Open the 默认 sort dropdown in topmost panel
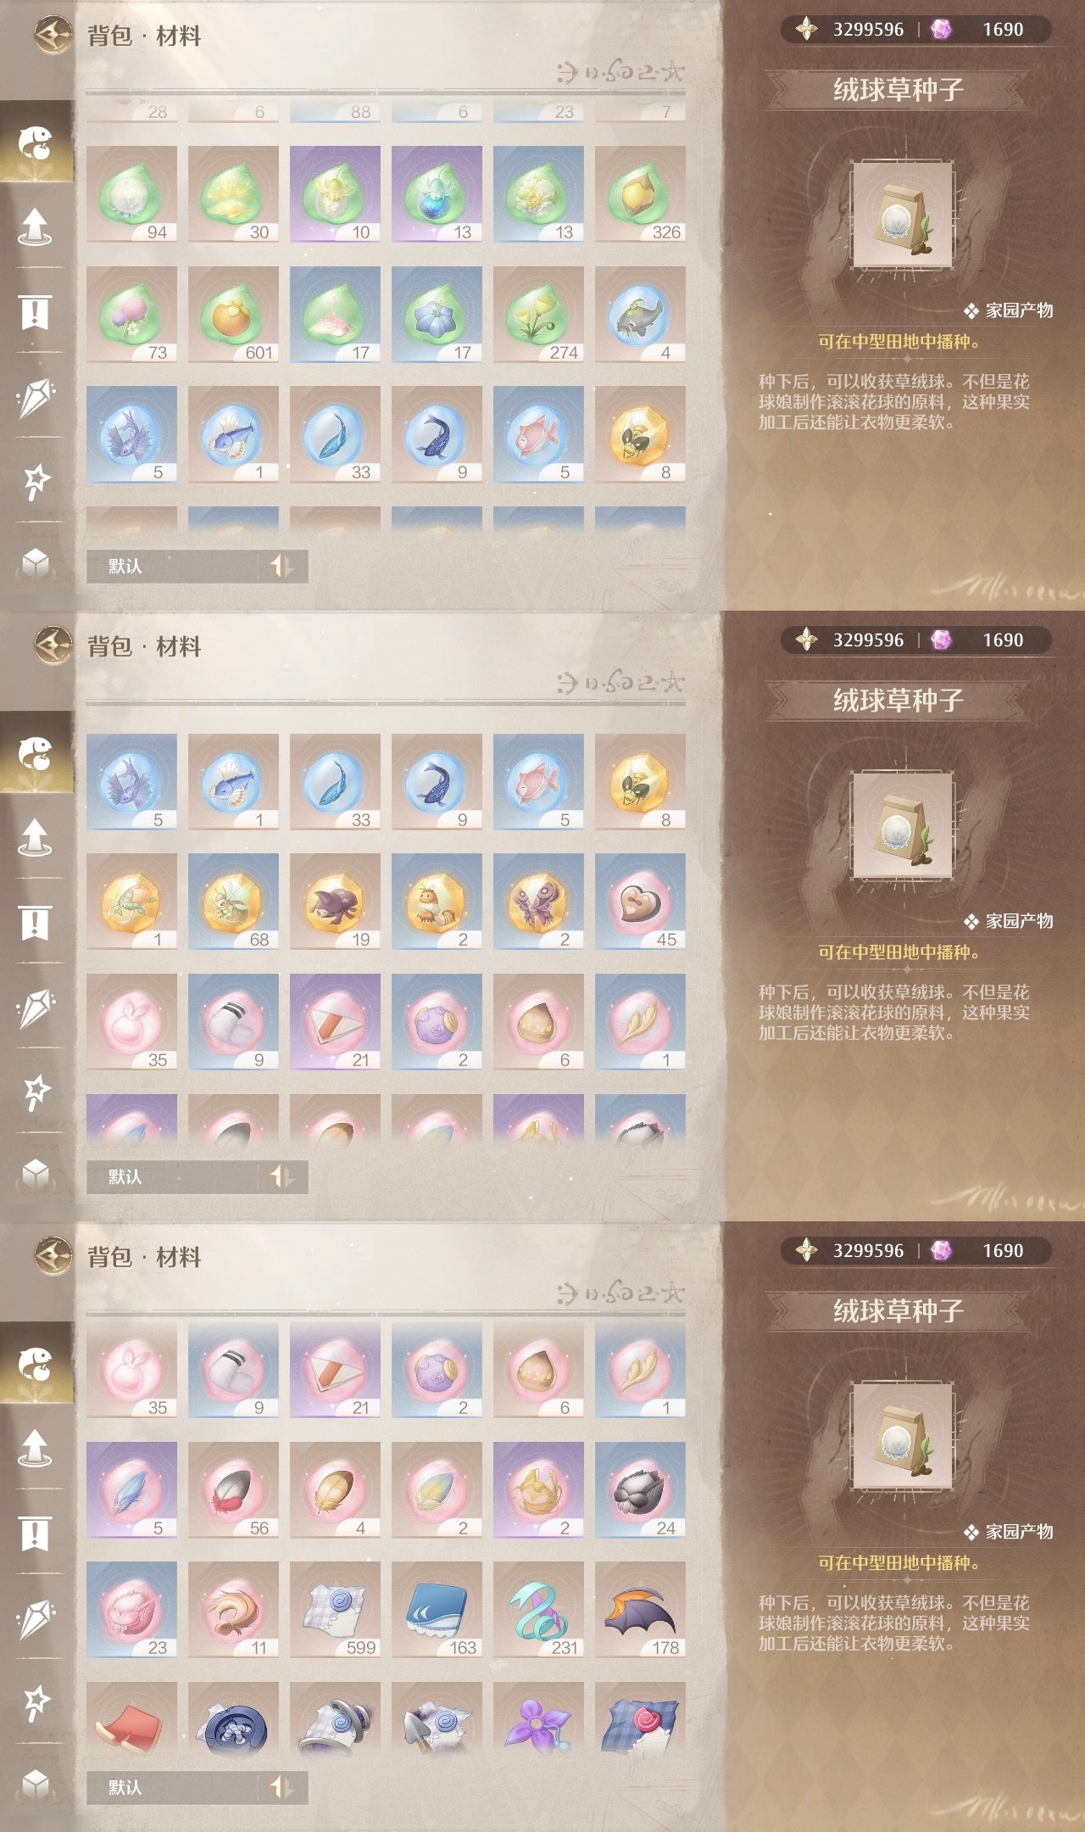The image size is (1085, 1832). click(172, 566)
